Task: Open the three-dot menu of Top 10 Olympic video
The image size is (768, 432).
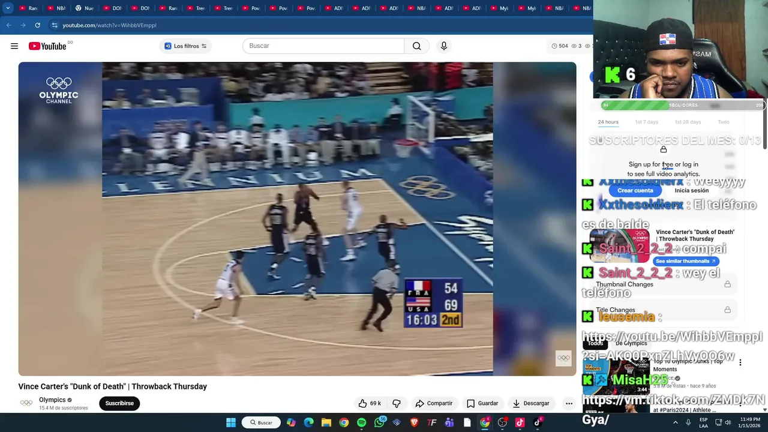Action: 740,362
